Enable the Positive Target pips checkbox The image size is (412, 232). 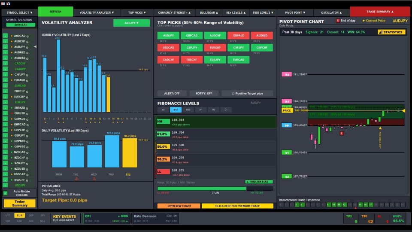(x=233, y=94)
